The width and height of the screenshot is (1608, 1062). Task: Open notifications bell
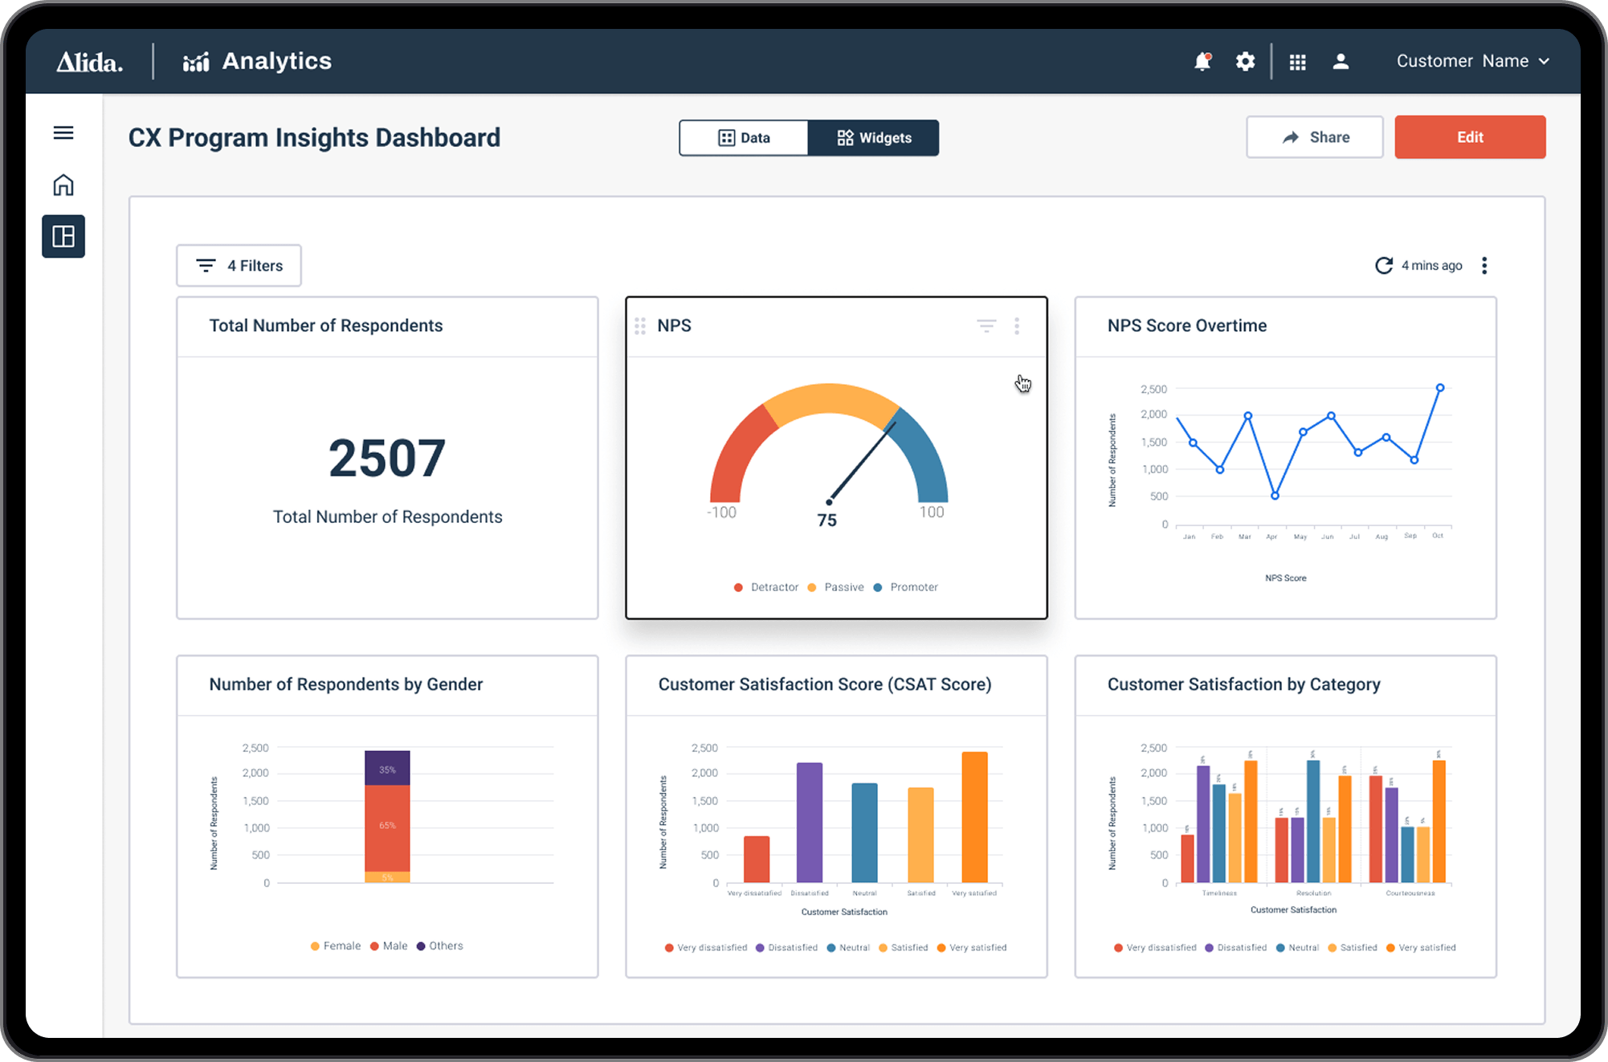(1202, 62)
